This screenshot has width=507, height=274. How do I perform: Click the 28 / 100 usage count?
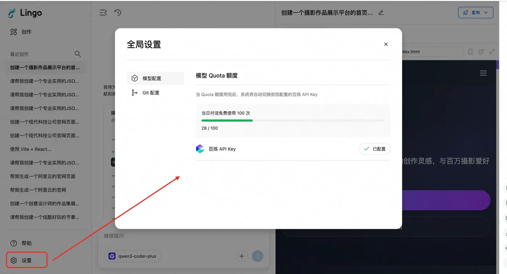[210, 128]
